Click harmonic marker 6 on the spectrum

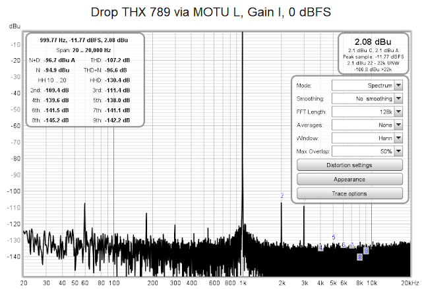pyautogui.click(x=344, y=245)
